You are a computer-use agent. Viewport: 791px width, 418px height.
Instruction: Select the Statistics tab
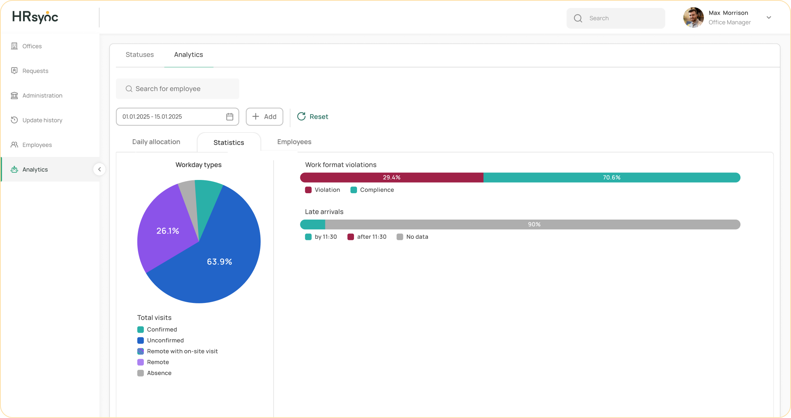[x=229, y=142]
